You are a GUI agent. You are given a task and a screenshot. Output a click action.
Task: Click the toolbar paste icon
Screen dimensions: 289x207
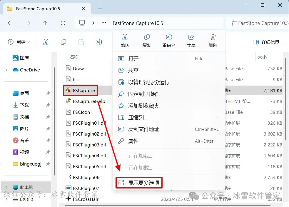pyautogui.click(x=81, y=42)
